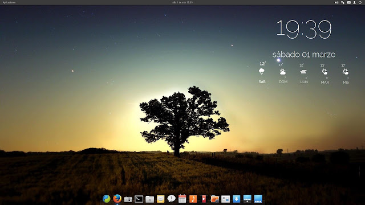Open the Midori browser dock icon
Viewport: 365px width, 205px height.
click(x=107, y=199)
